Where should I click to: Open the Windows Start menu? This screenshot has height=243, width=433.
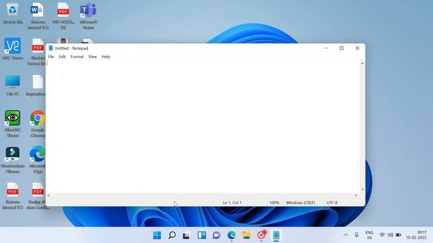pyautogui.click(x=157, y=236)
